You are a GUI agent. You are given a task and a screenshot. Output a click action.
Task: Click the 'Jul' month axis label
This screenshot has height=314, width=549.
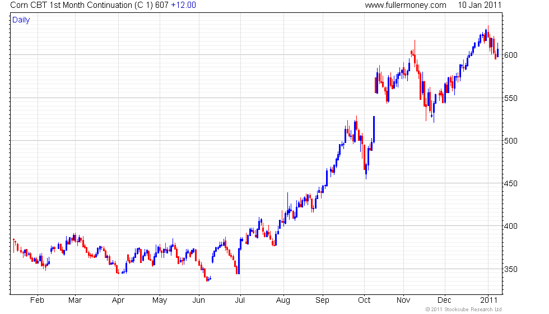pos(240,301)
